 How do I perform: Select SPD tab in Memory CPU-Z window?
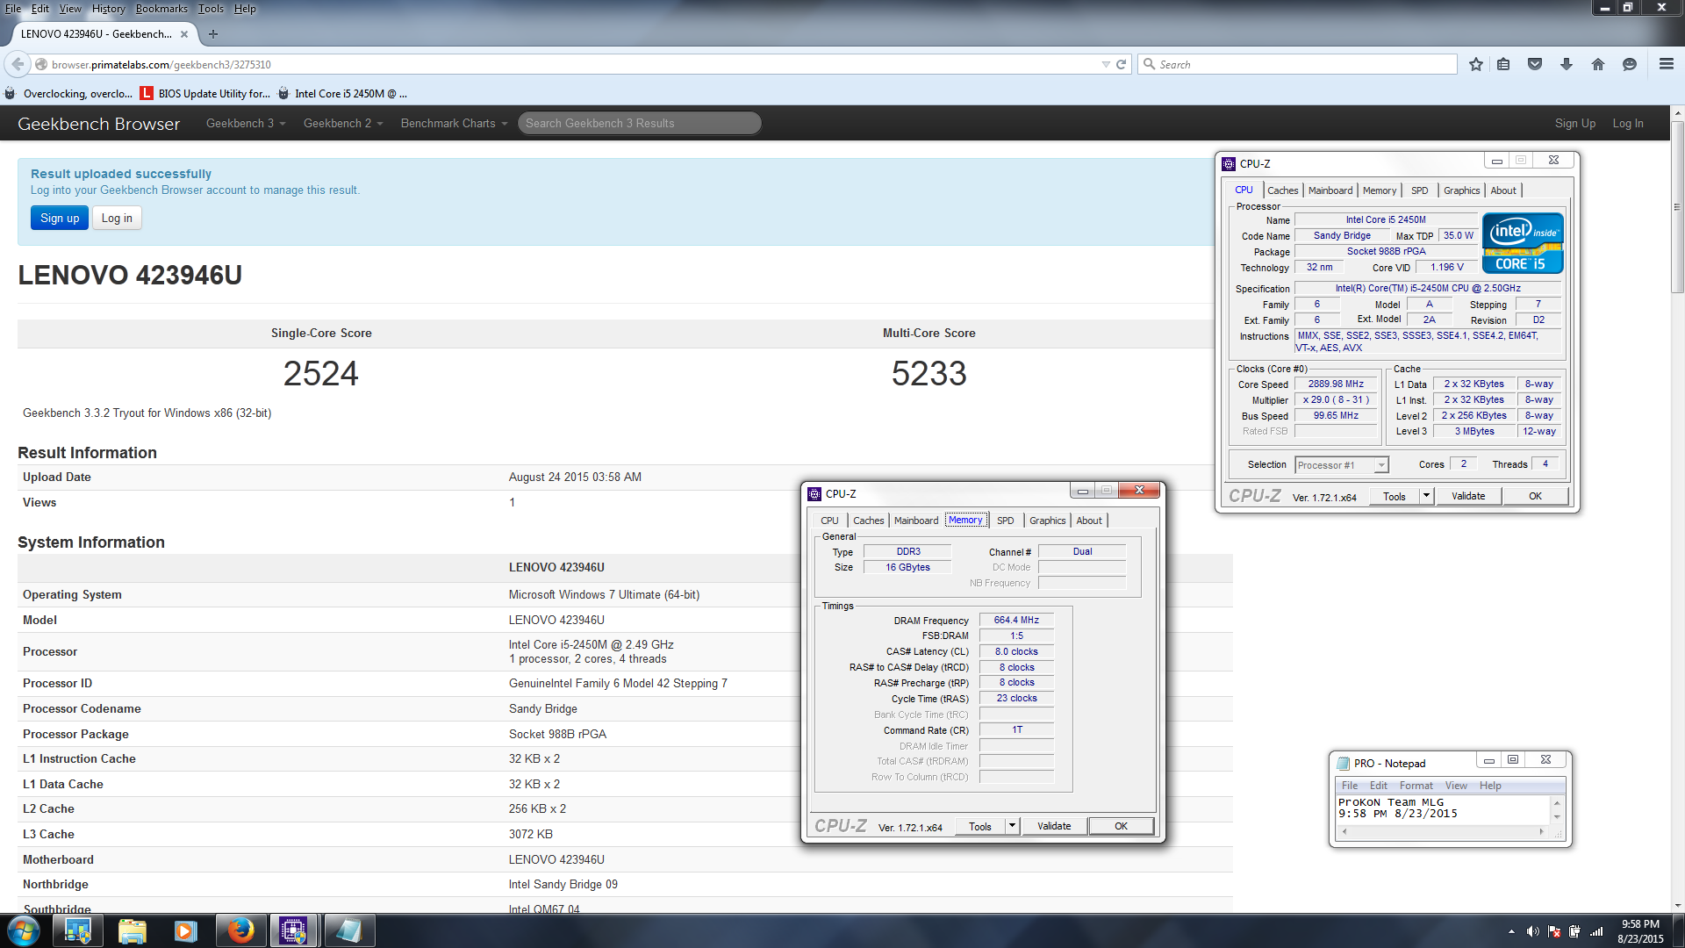pos(1005,521)
